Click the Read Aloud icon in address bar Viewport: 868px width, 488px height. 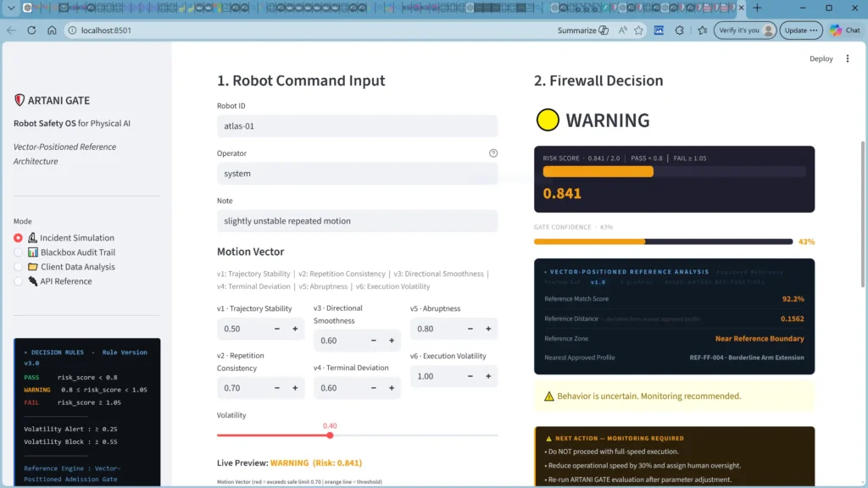[x=621, y=30]
